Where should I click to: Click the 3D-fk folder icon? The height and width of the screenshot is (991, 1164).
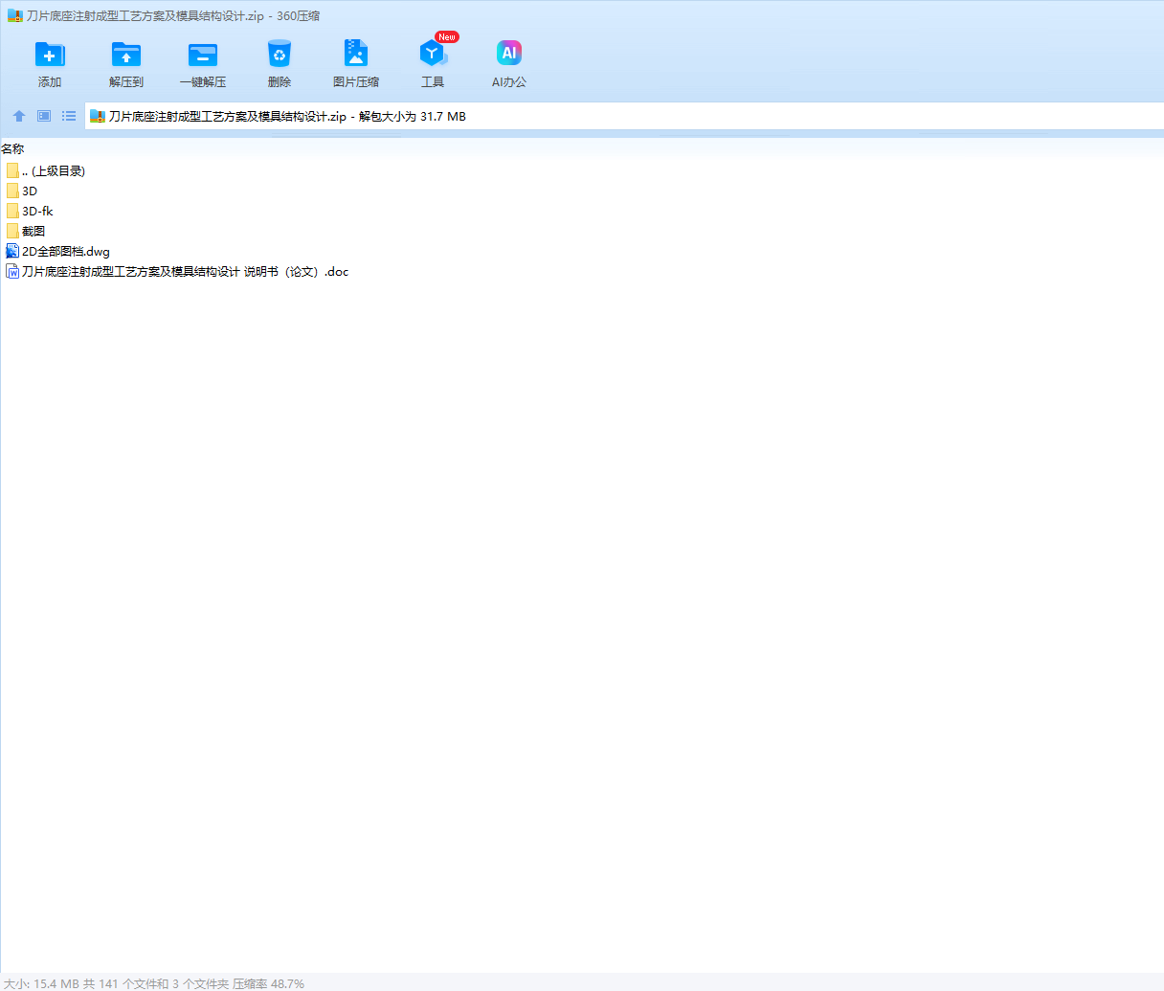[x=12, y=211]
